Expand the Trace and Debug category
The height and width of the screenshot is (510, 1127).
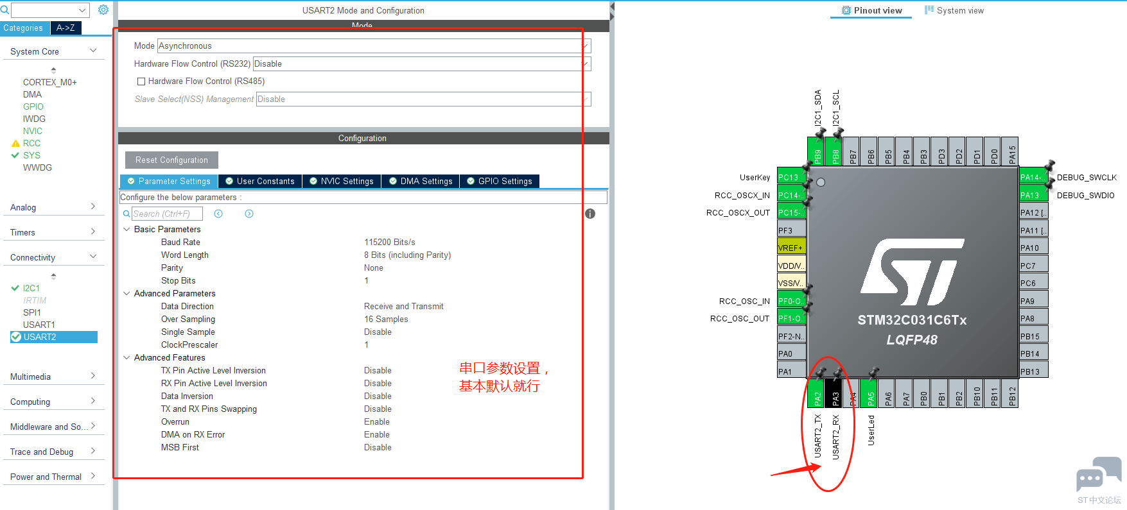93,451
